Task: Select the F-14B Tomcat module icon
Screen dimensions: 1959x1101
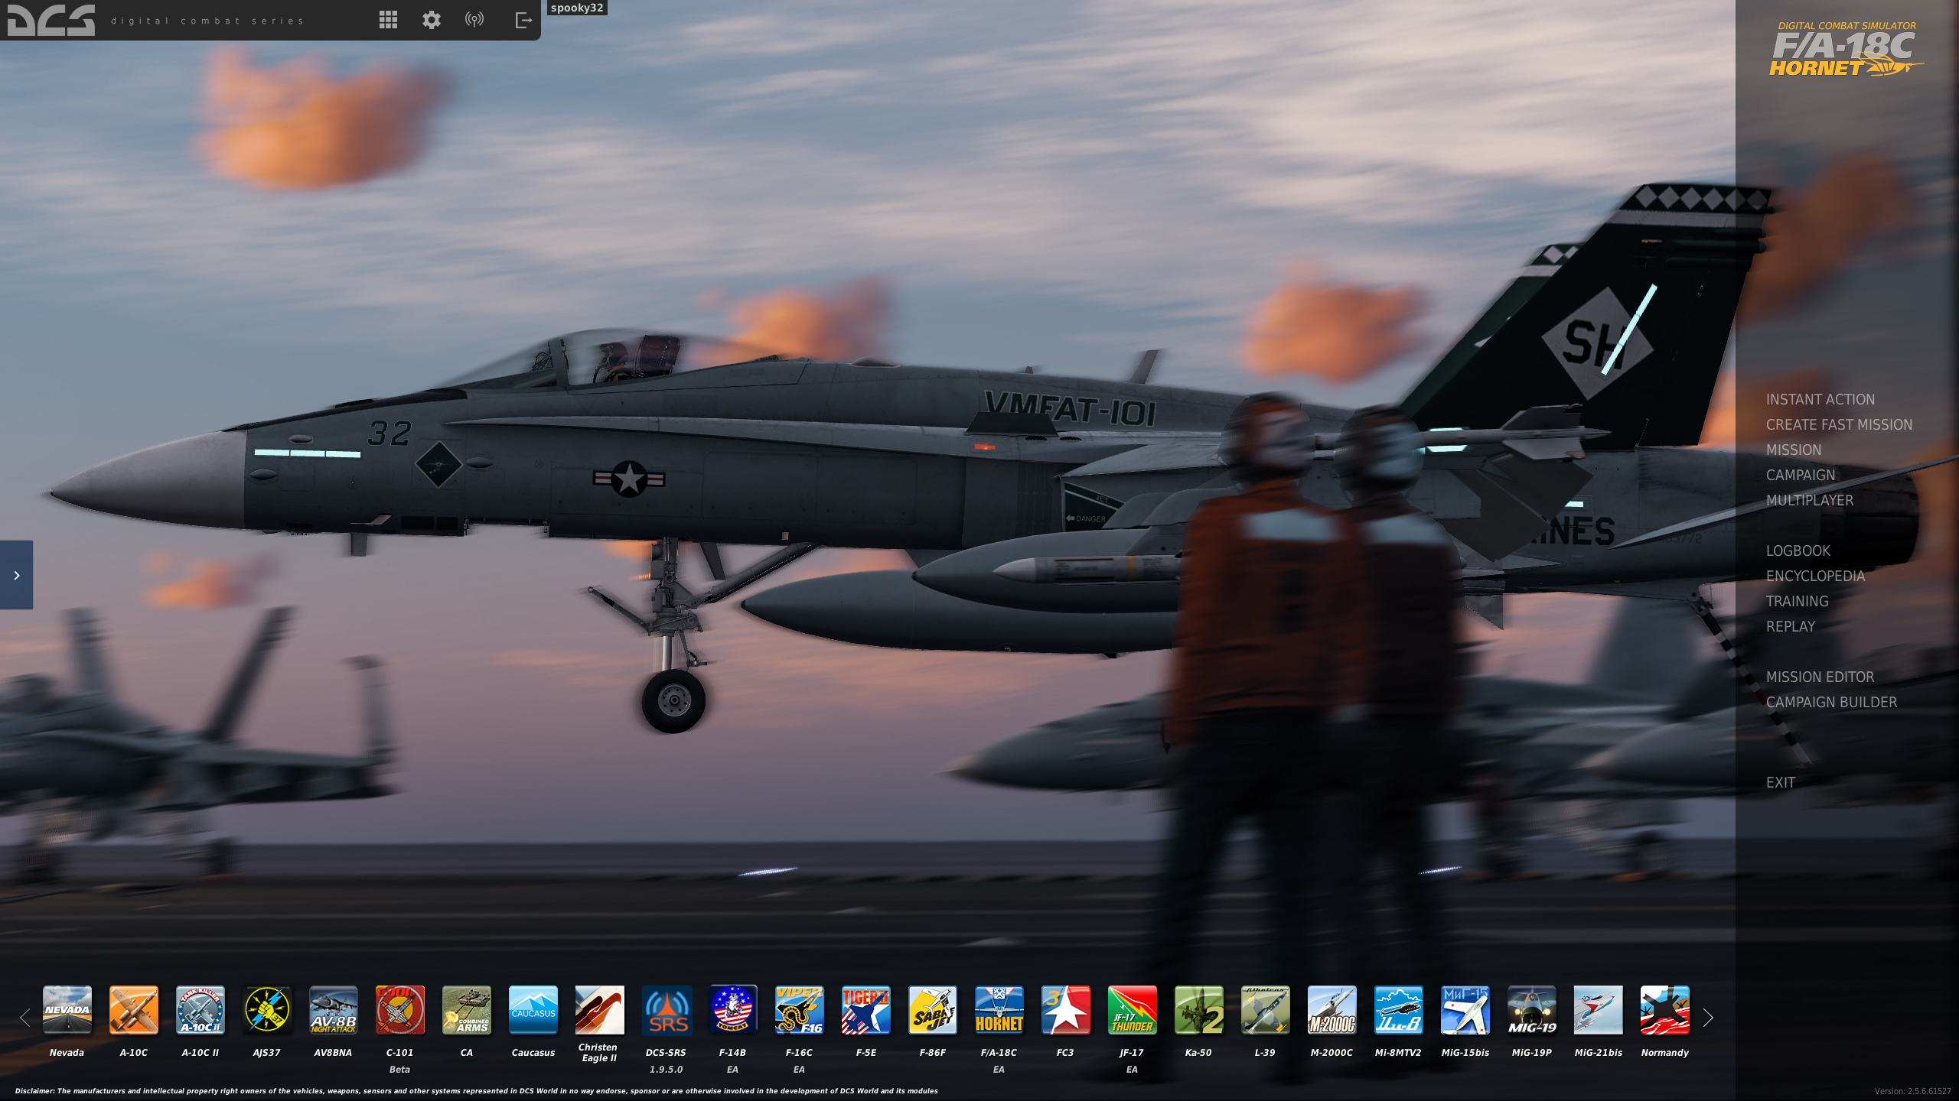Action: pyautogui.click(x=732, y=1010)
